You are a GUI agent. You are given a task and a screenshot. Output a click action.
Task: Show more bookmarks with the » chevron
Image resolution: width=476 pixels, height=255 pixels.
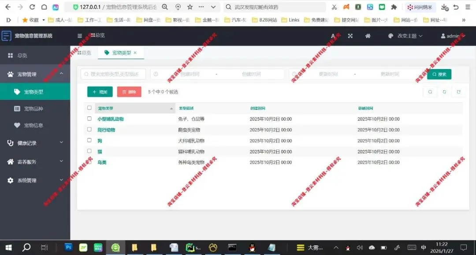click(x=464, y=20)
